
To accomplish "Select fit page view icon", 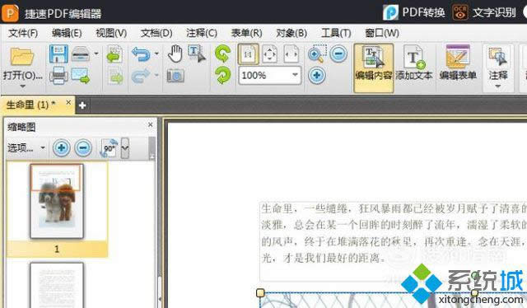I will (270, 54).
